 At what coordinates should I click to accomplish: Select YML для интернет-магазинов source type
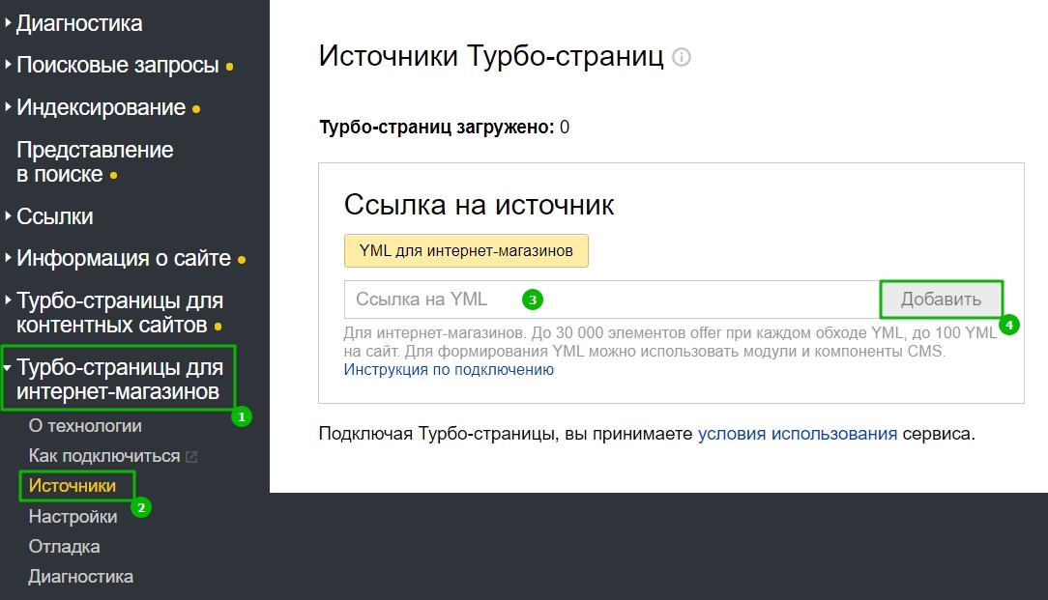[466, 251]
